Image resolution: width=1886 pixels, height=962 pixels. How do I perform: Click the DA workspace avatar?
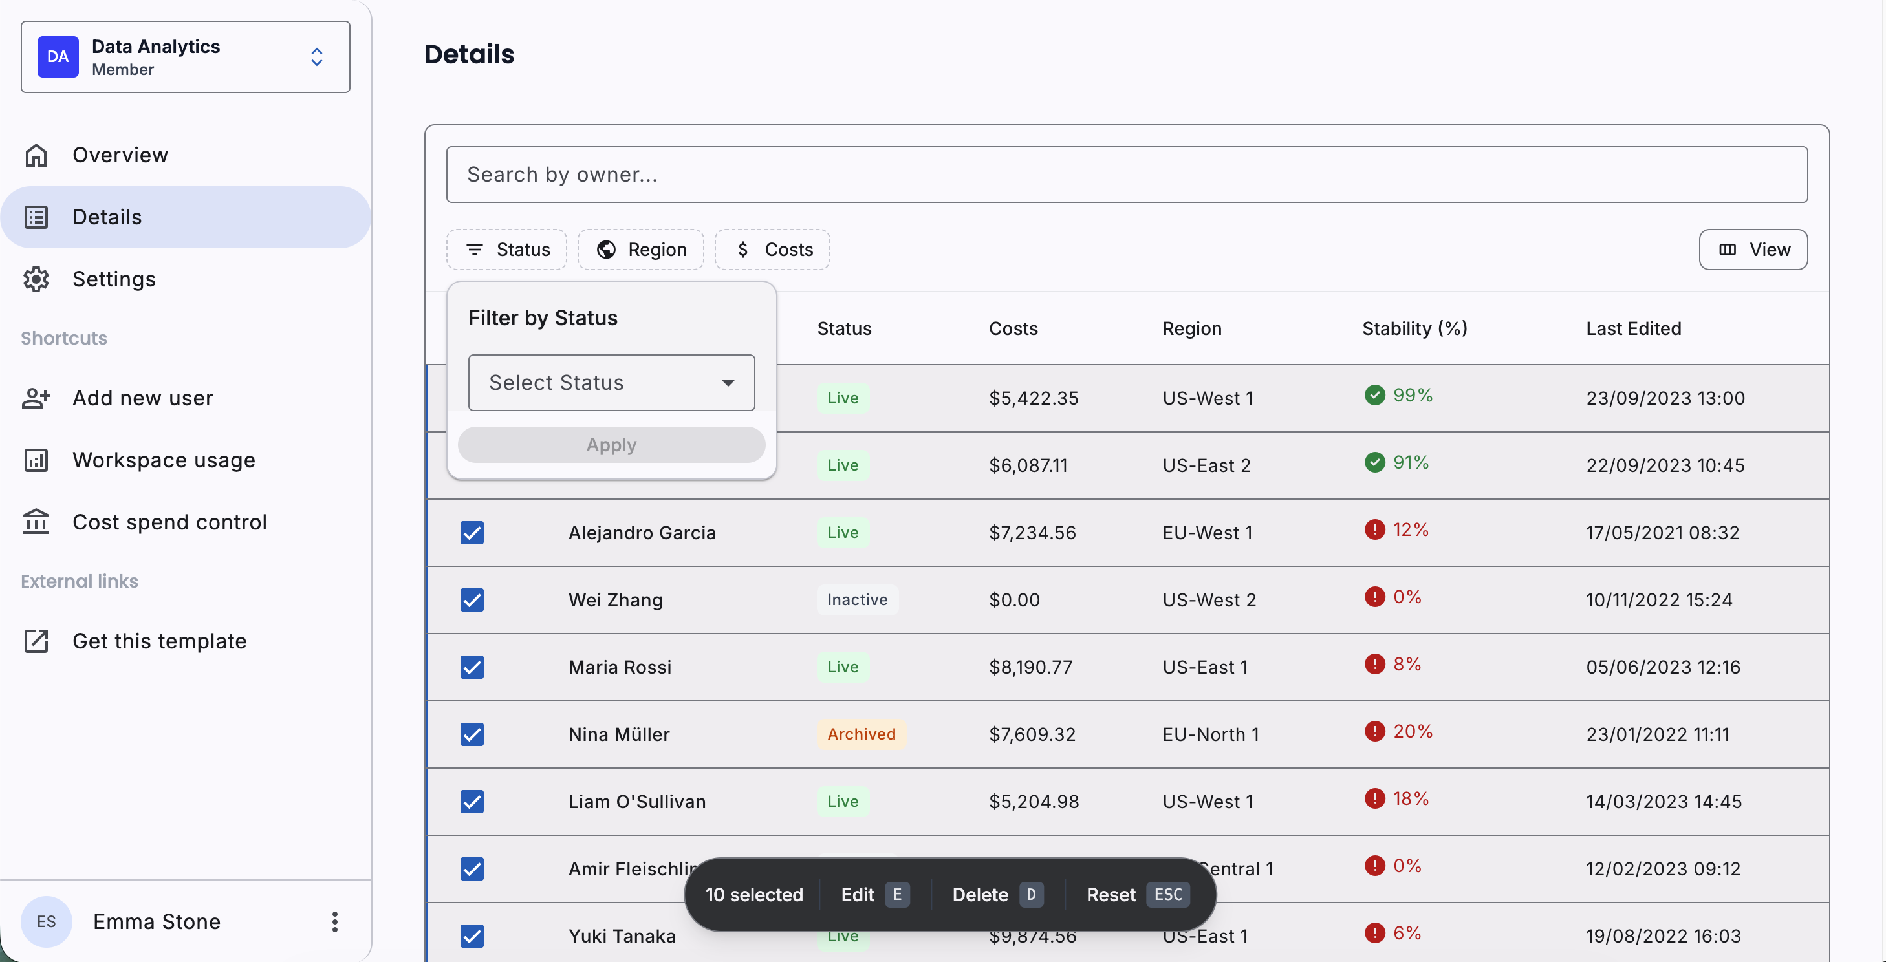pyautogui.click(x=58, y=57)
